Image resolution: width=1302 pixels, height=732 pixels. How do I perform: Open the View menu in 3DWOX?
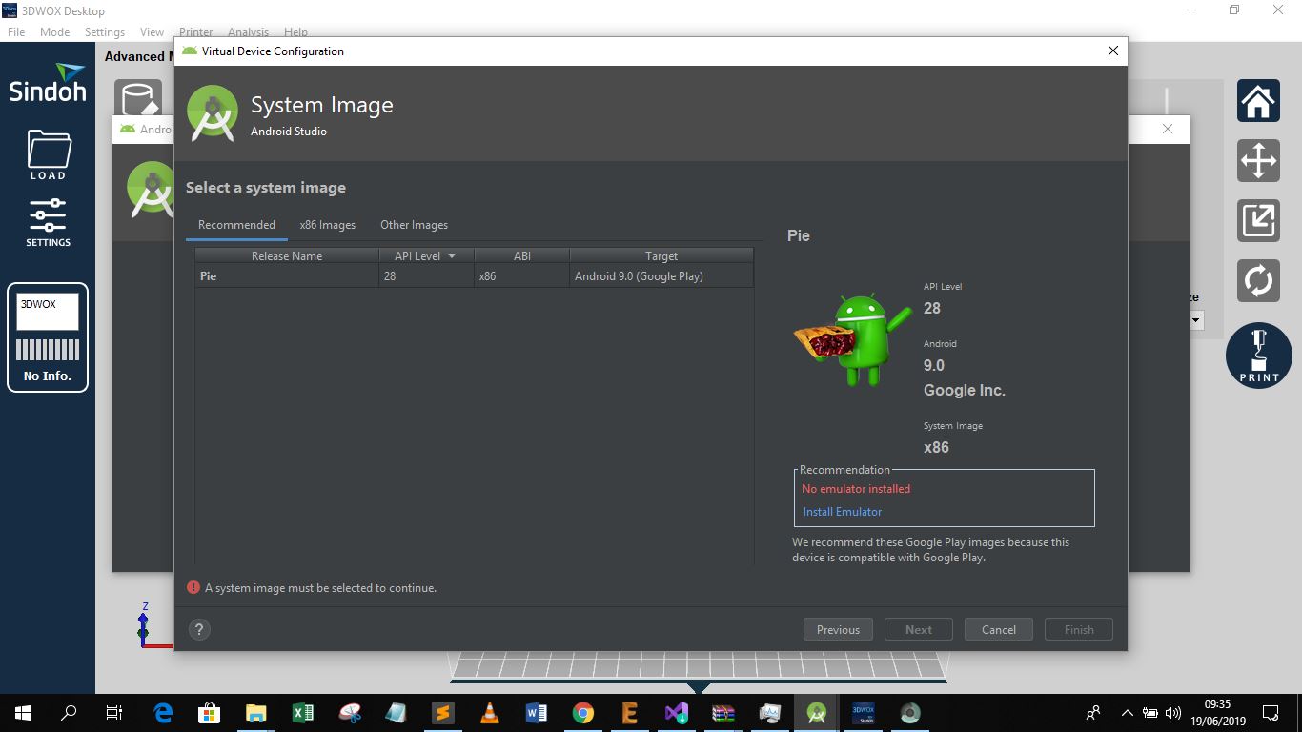click(152, 32)
